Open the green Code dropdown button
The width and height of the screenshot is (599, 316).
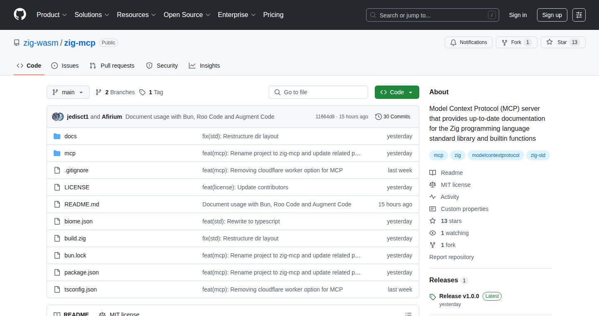point(397,92)
